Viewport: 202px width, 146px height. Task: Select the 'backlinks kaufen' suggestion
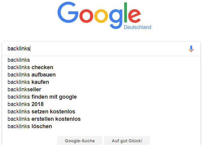[28, 82]
